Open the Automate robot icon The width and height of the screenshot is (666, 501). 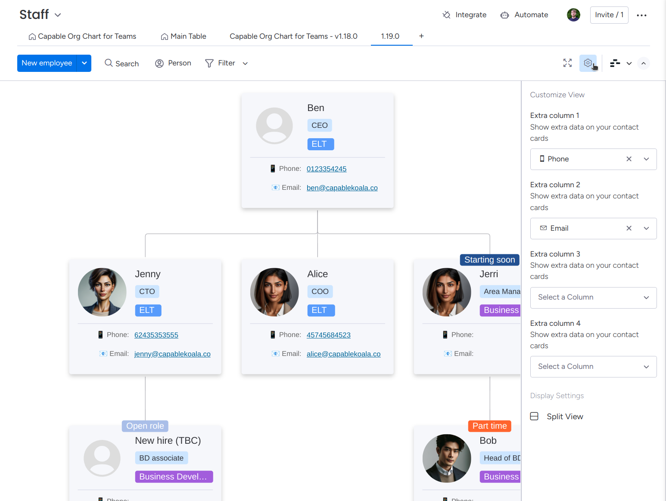(504, 15)
